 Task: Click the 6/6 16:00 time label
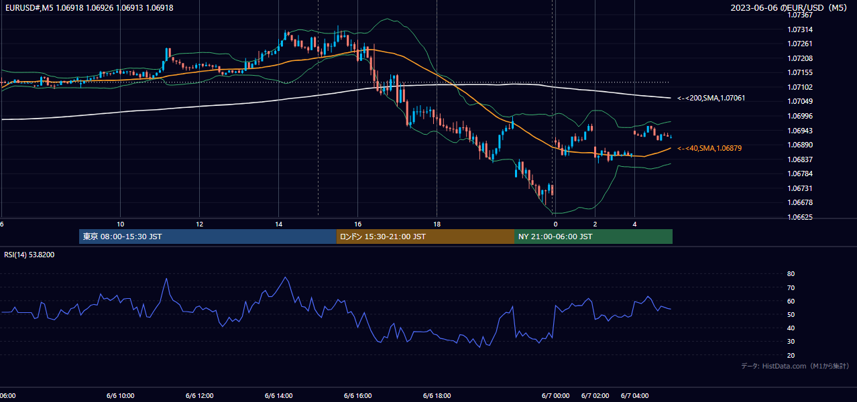358,396
